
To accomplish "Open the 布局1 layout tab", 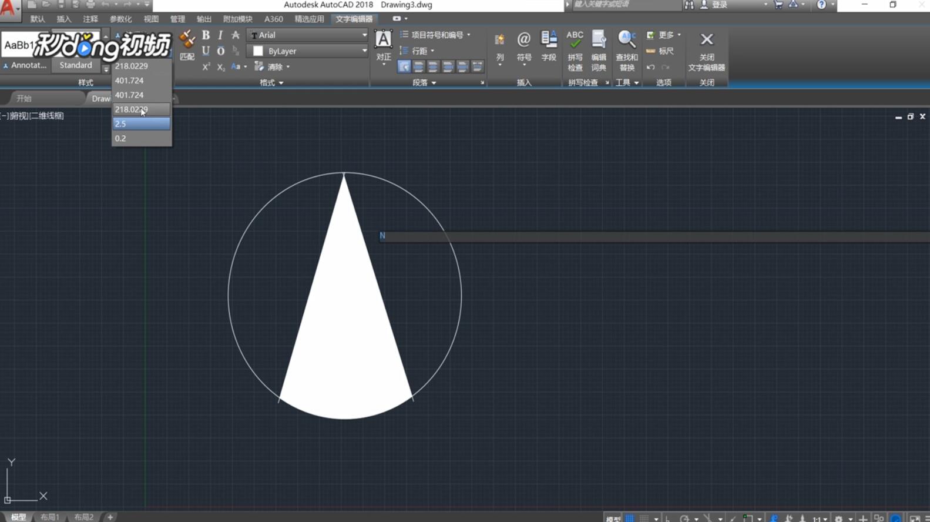I will [x=50, y=517].
